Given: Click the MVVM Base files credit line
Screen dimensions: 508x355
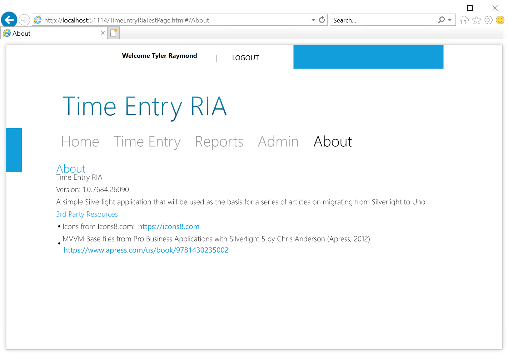Looking at the screenshot, I should [217, 239].
